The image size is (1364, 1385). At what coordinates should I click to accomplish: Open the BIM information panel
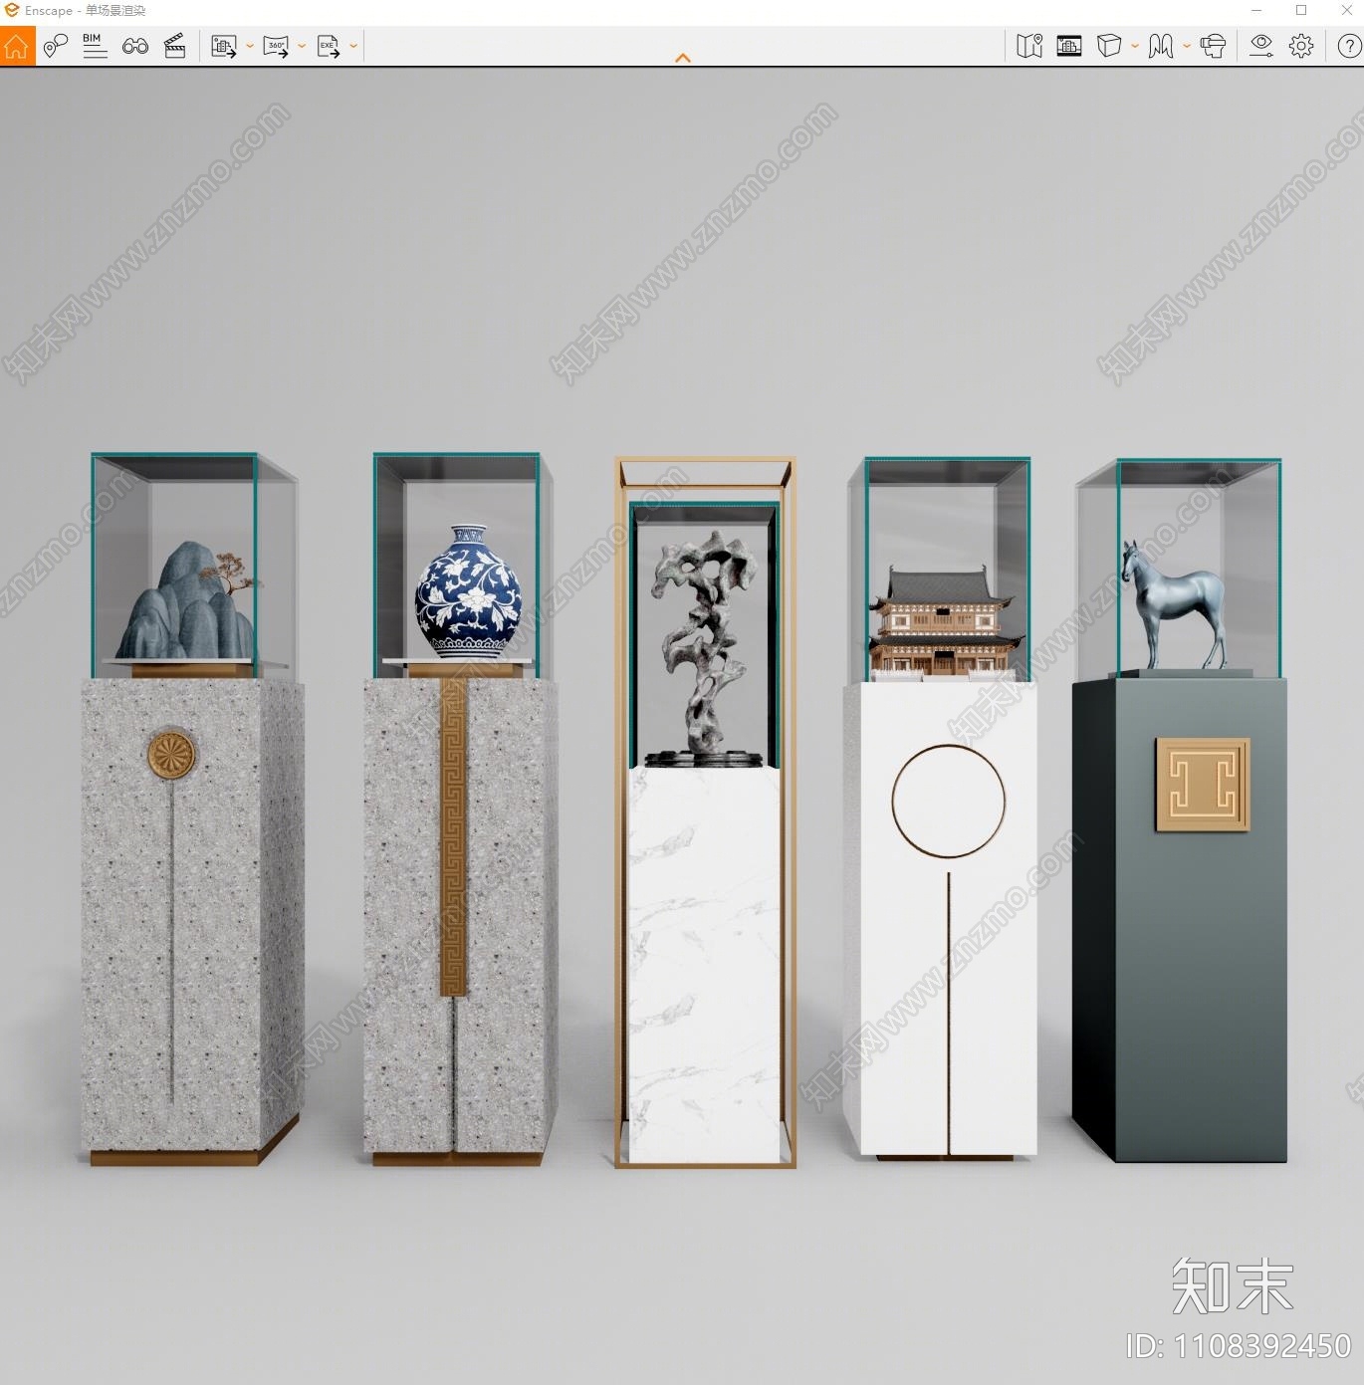(x=95, y=46)
